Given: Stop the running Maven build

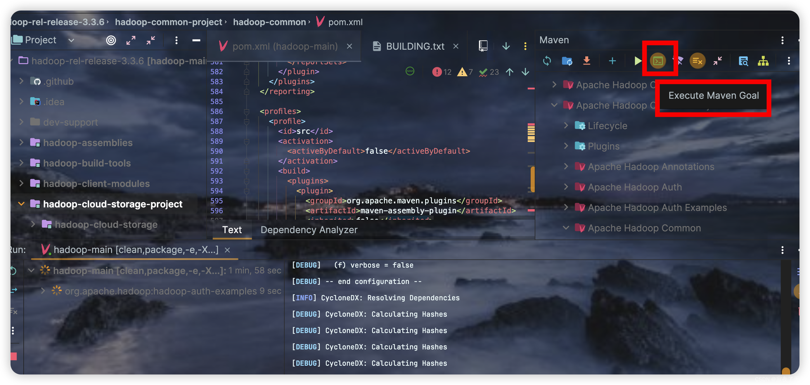Looking at the screenshot, I should [x=13, y=356].
